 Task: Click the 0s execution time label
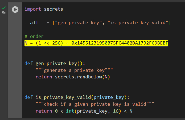pyautogui.click(x=4, y=12)
